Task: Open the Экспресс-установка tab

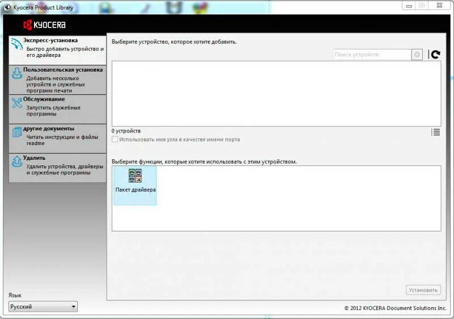Action: click(58, 50)
